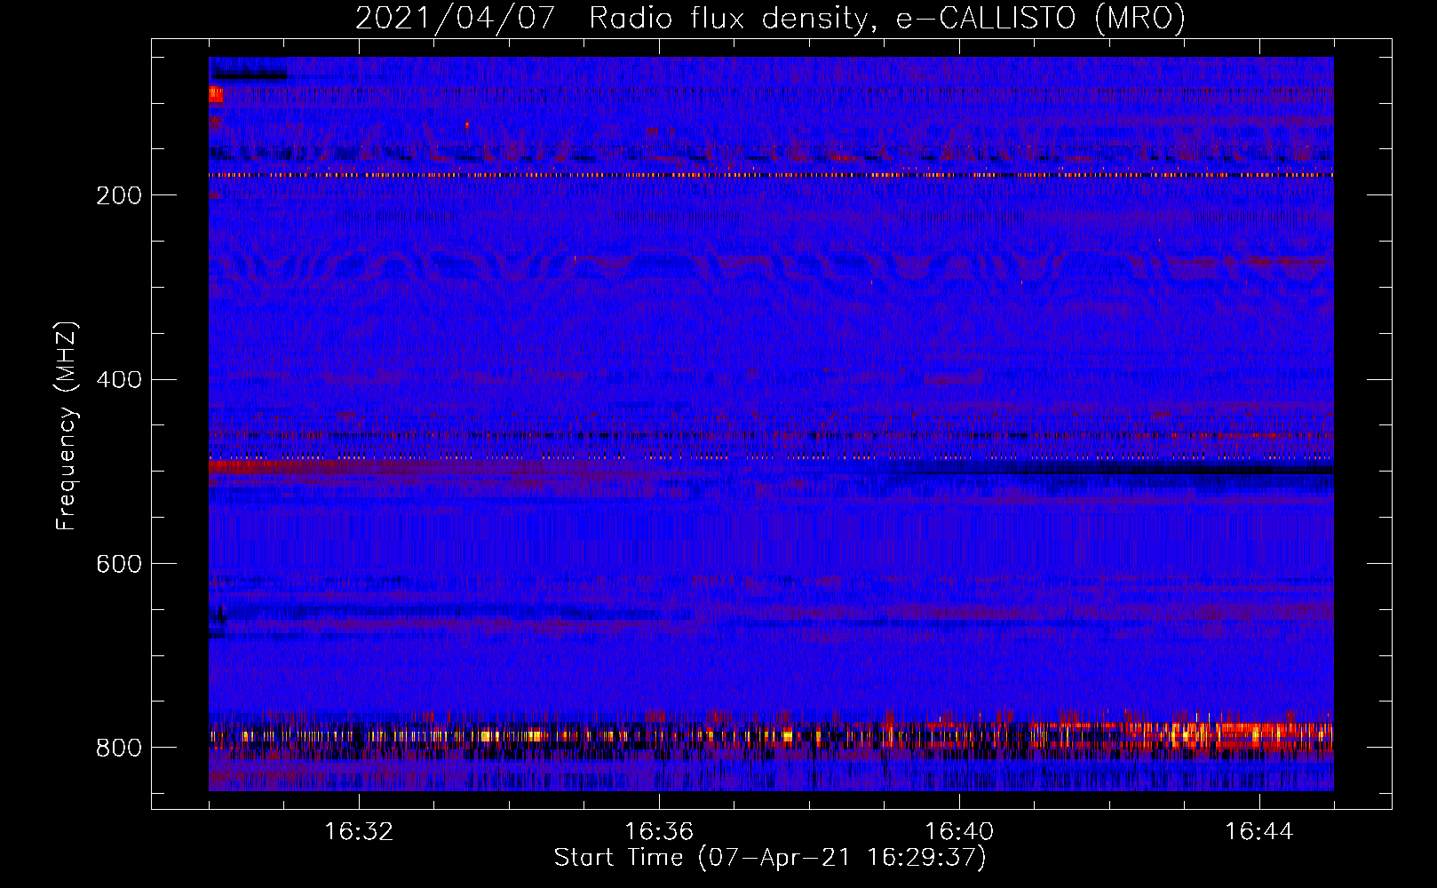Click the "400" frequency tick label
1437x888 pixels.
[x=119, y=380]
